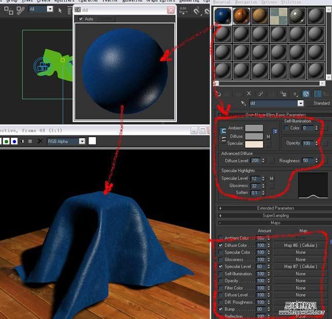
Task: Click Get Material icon in material toolbar
Action: (x=218, y=94)
